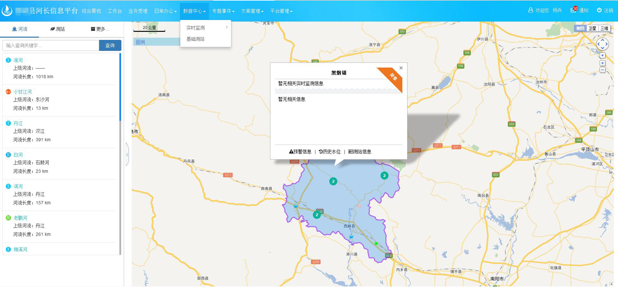
Task: Click the map locate dot icon
Action: pos(603,55)
